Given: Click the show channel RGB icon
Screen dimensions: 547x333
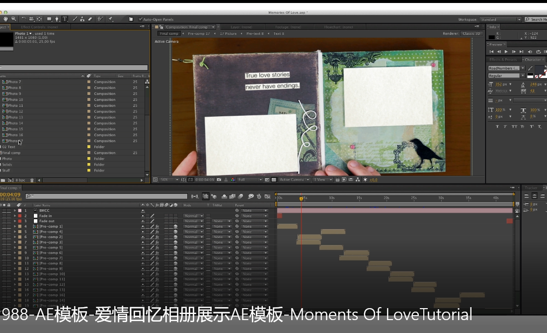Looking at the screenshot, I should point(233,180).
